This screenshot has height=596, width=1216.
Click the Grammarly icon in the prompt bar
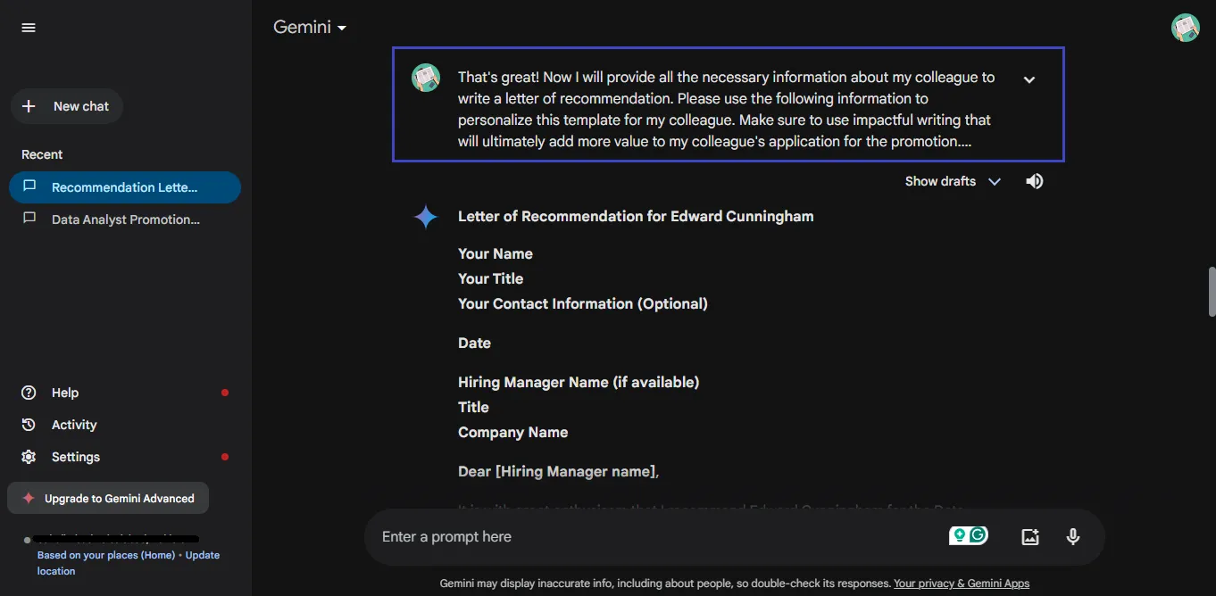point(978,534)
